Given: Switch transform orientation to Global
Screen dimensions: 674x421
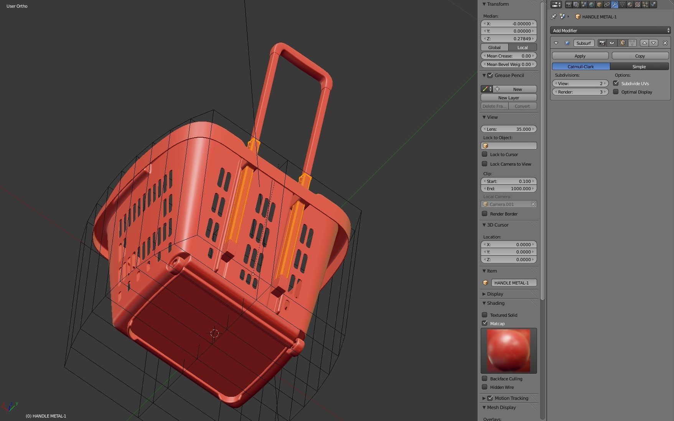Looking at the screenshot, I should tap(494, 48).
